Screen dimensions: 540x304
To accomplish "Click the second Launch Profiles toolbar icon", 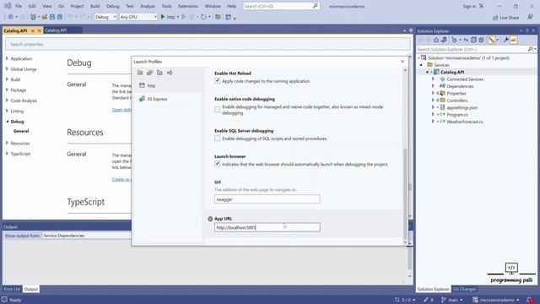I will 149,73.
